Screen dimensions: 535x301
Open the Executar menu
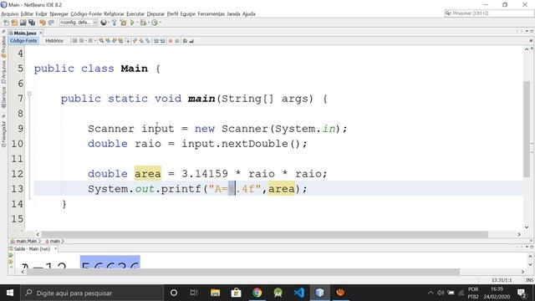135,14
